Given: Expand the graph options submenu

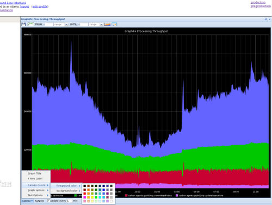Looking at the screenshot, I should pos(36,190).
